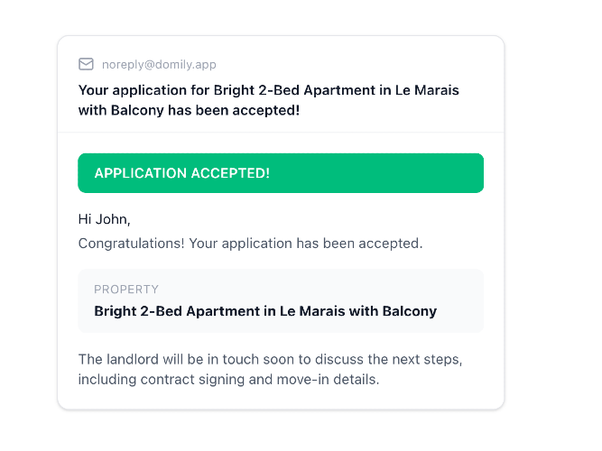Click the name "John" in the greeting

pos(114,219)
